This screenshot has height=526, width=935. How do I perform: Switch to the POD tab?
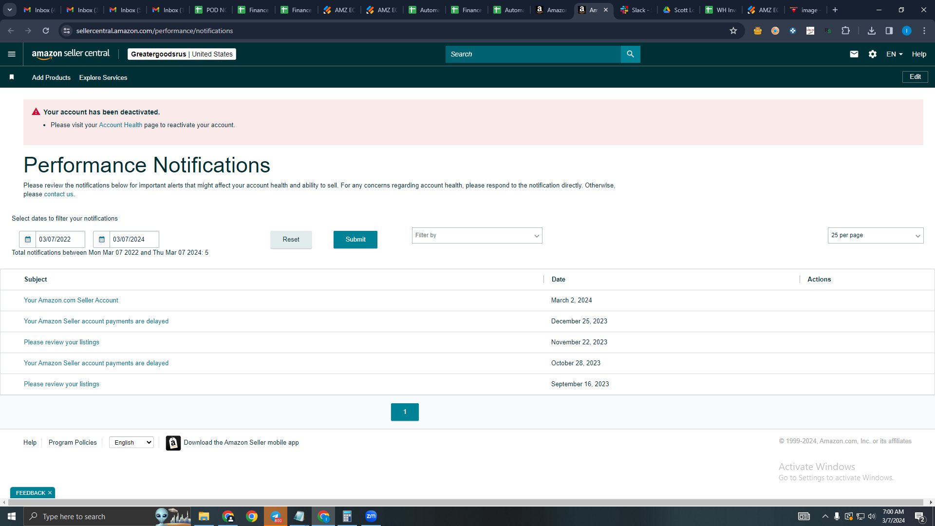211,10
